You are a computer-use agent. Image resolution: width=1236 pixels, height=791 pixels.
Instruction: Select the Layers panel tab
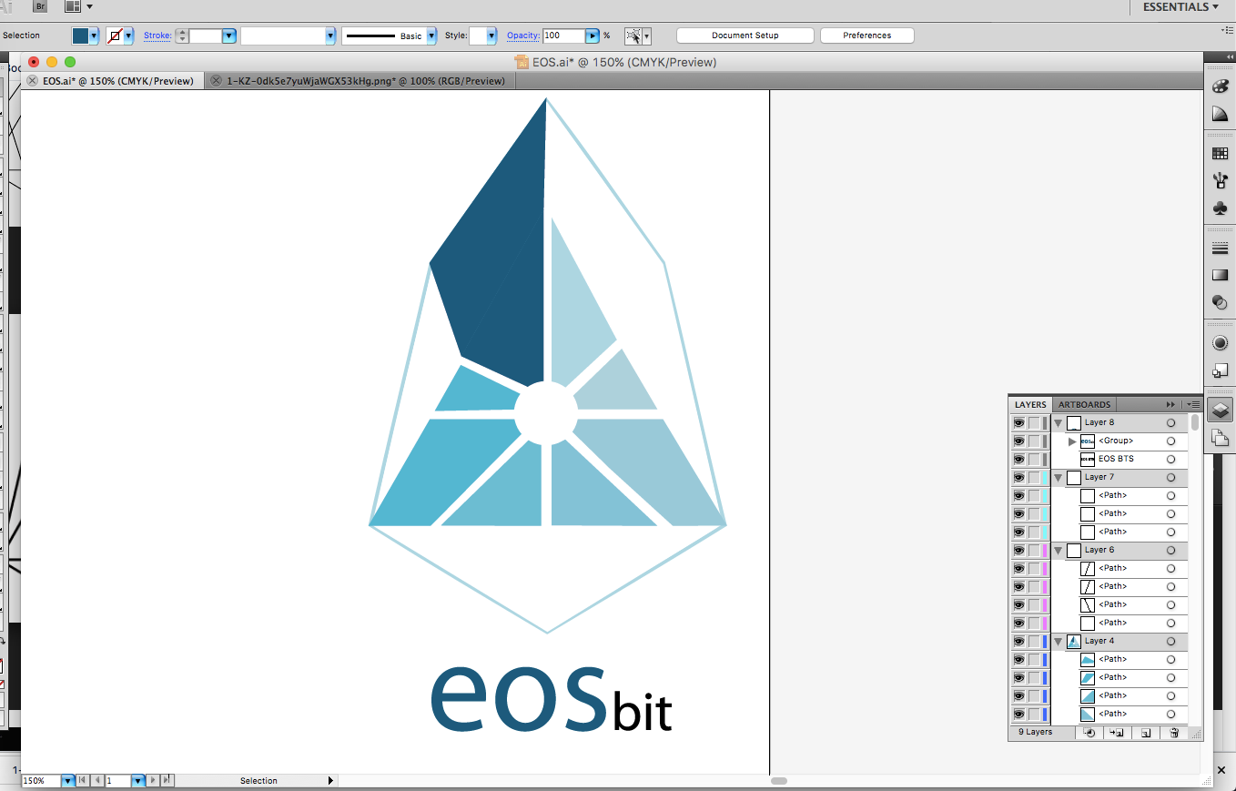tap(1030, 405)
